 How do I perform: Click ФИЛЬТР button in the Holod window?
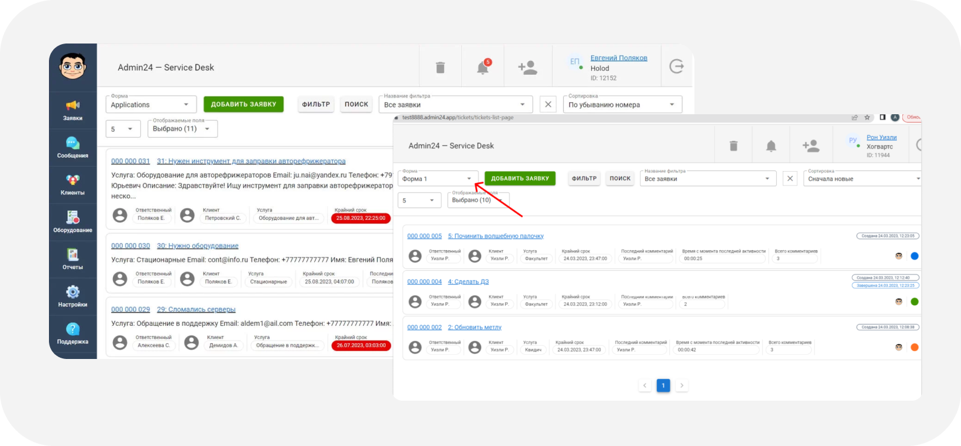click(x=316, y=104)
